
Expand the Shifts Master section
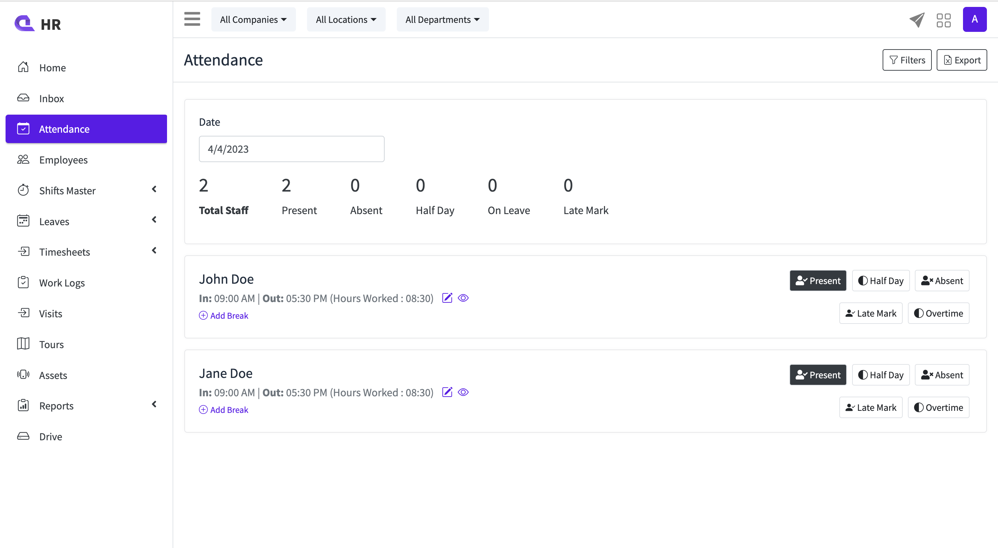tap(154, 189)
